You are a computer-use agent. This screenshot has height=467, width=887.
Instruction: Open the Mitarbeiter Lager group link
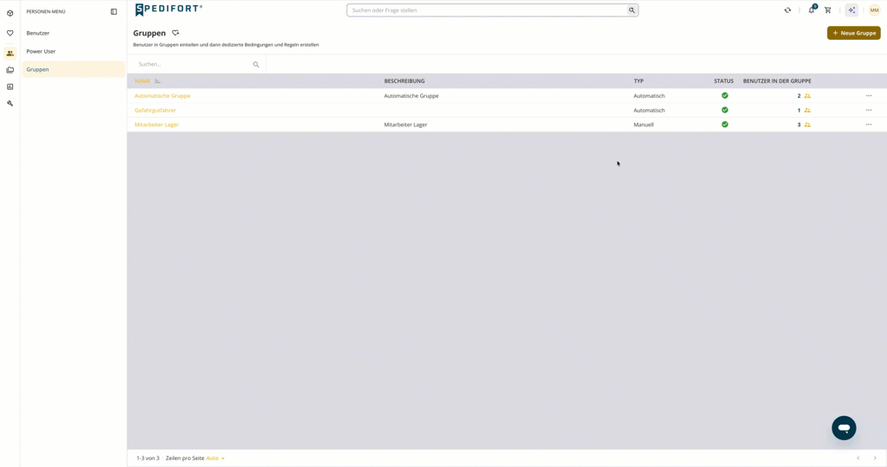156,125
